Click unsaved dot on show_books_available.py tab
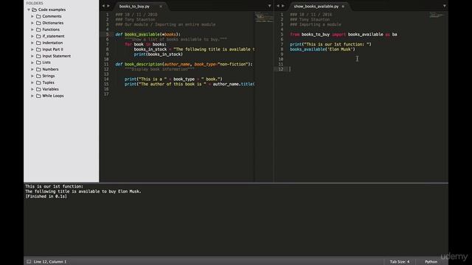 click(x=343, y=7)
